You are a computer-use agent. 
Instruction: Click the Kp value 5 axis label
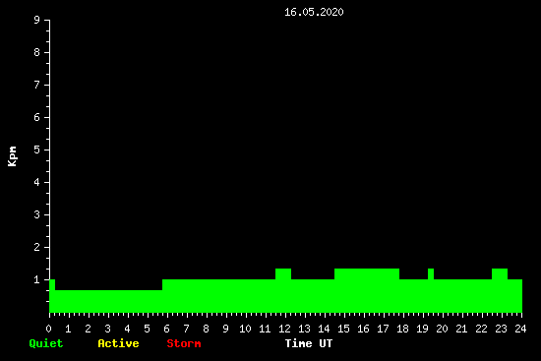pos(37,150)
